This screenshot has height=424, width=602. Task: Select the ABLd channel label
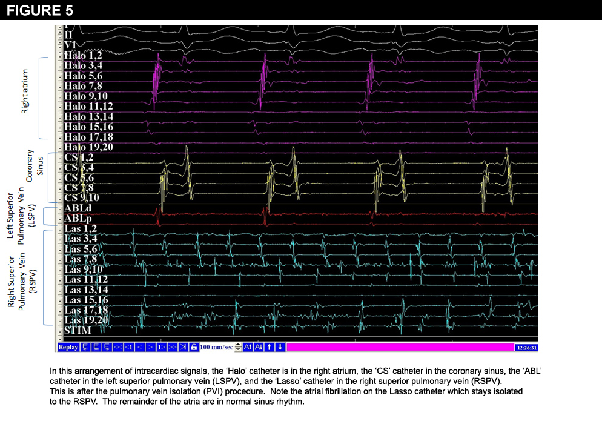point(78,208)
